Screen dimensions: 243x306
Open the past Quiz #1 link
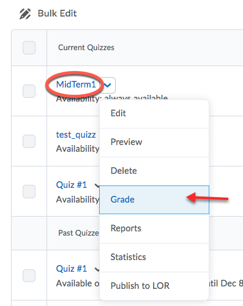[72, 269]
